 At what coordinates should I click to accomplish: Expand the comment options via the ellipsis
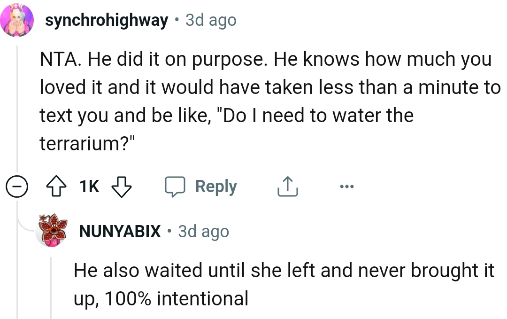pyautogui.click(x=346, y=186)
